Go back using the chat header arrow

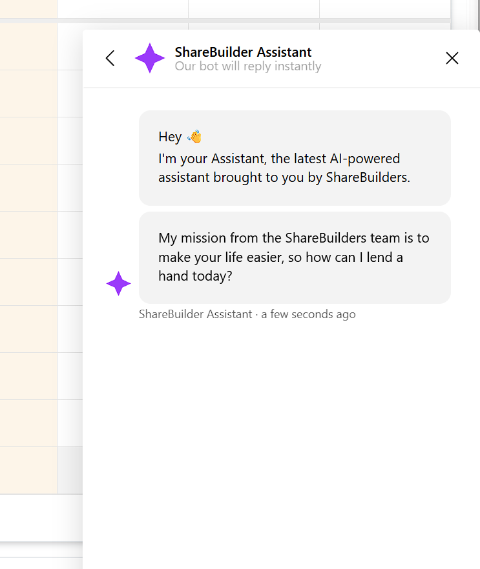pyautogui.click(x=110, y=58)
